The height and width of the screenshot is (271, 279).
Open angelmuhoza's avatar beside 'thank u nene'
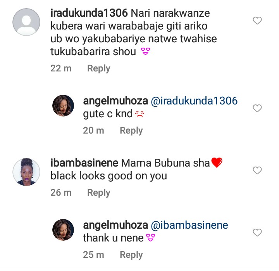pyautogui.click(x=63, y=230)
